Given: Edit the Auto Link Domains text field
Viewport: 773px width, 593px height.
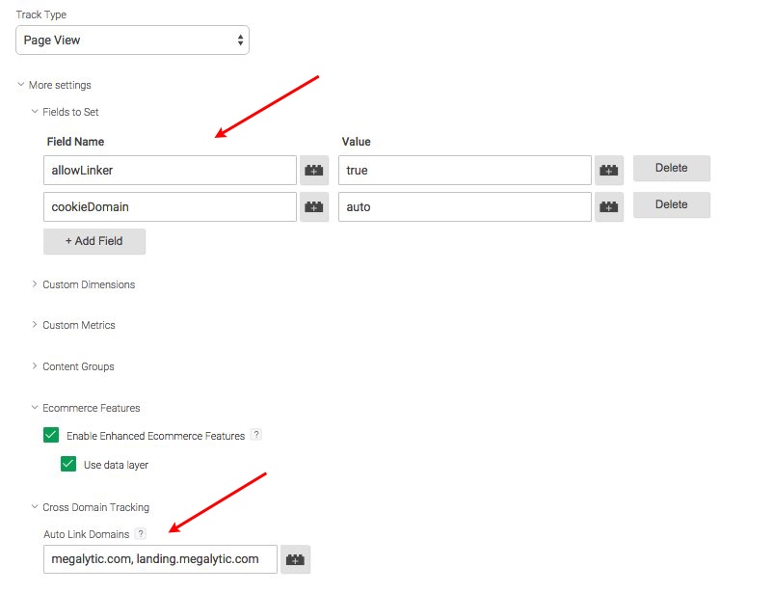Looking at the screenshot, I should [159, 559].
